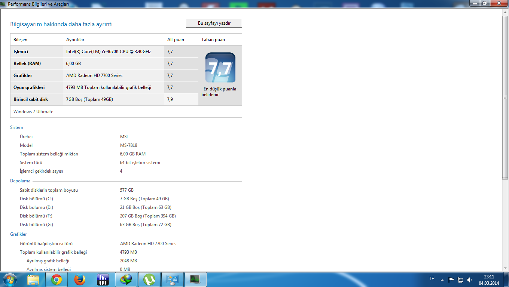Click the scrollbar up arrow

[x=505, y=12]
